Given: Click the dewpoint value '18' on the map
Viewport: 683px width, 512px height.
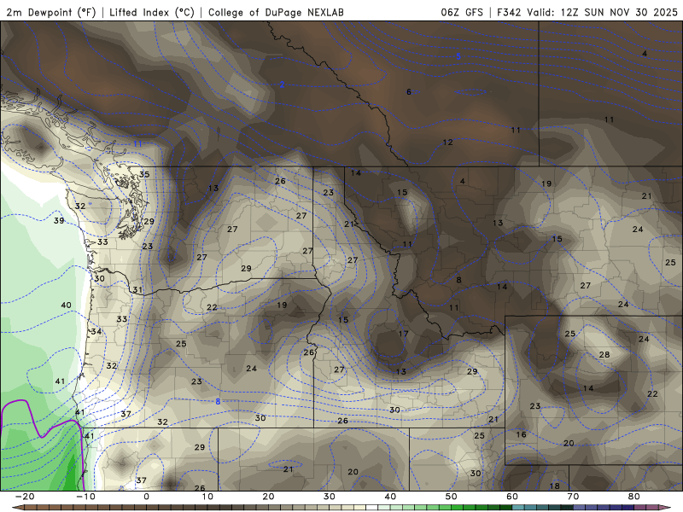Looking at the screenshot, I should click(x=554, y=486).
